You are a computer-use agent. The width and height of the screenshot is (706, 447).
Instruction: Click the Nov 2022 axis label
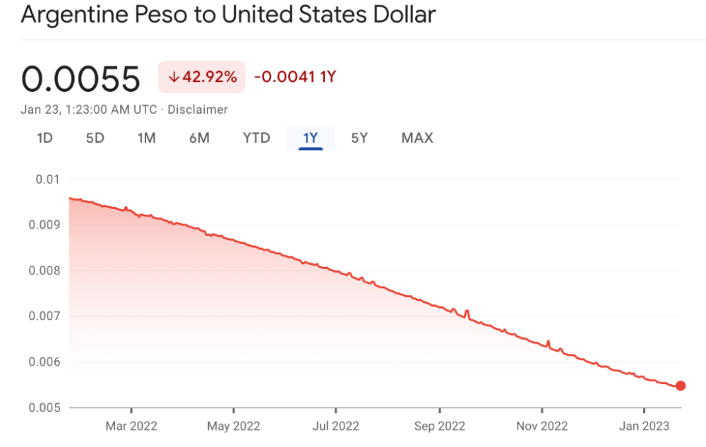pos(542,426)
